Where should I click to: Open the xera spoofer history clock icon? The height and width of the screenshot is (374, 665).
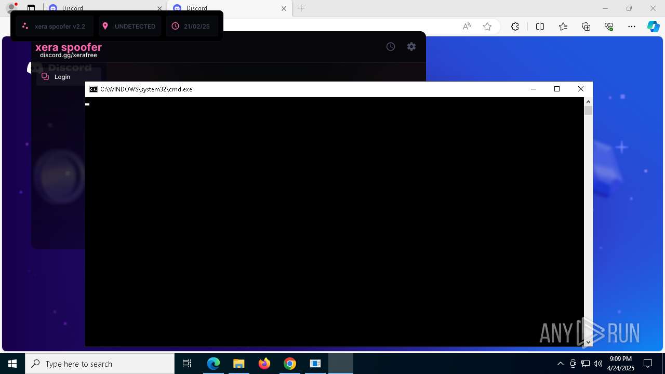coord(391,47)
